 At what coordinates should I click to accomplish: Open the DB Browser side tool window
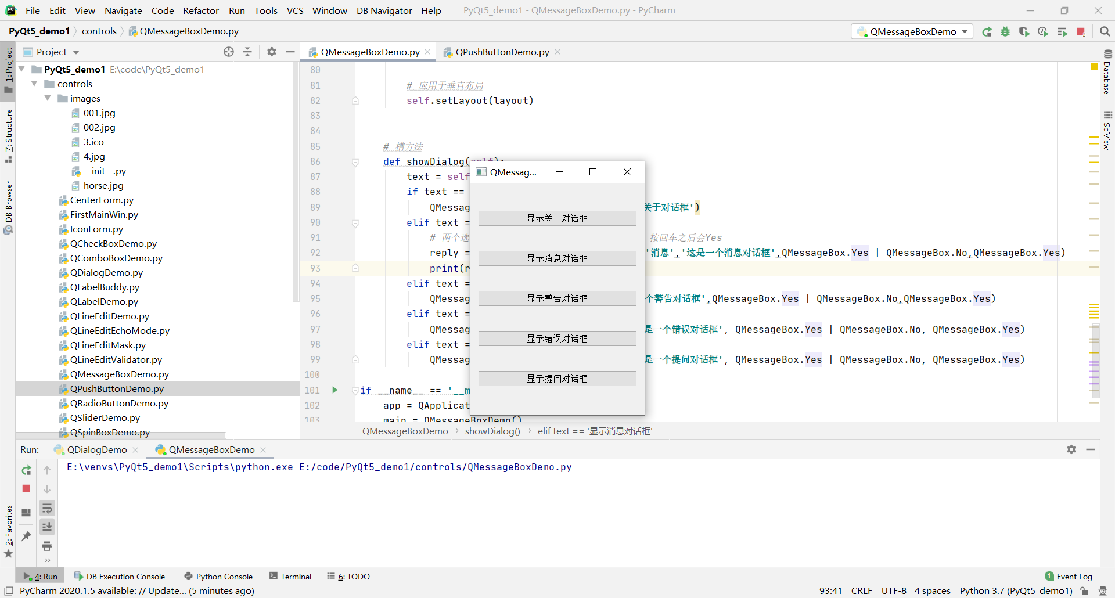tap(8, 207)
